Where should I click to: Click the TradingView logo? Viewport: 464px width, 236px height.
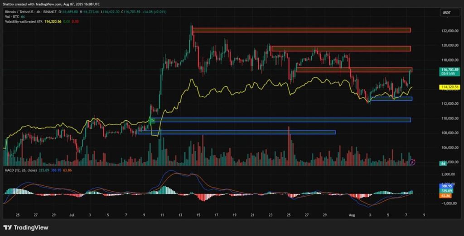pyautogui.click(x=26, y=228)
